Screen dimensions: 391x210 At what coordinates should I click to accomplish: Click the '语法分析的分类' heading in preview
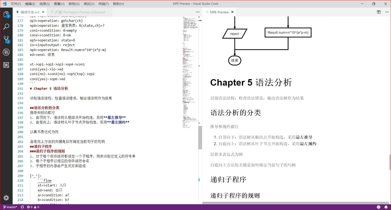(x=236, y=112)
